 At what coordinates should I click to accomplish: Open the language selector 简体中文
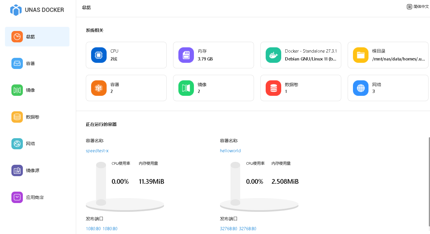click(x=418, y=7)
